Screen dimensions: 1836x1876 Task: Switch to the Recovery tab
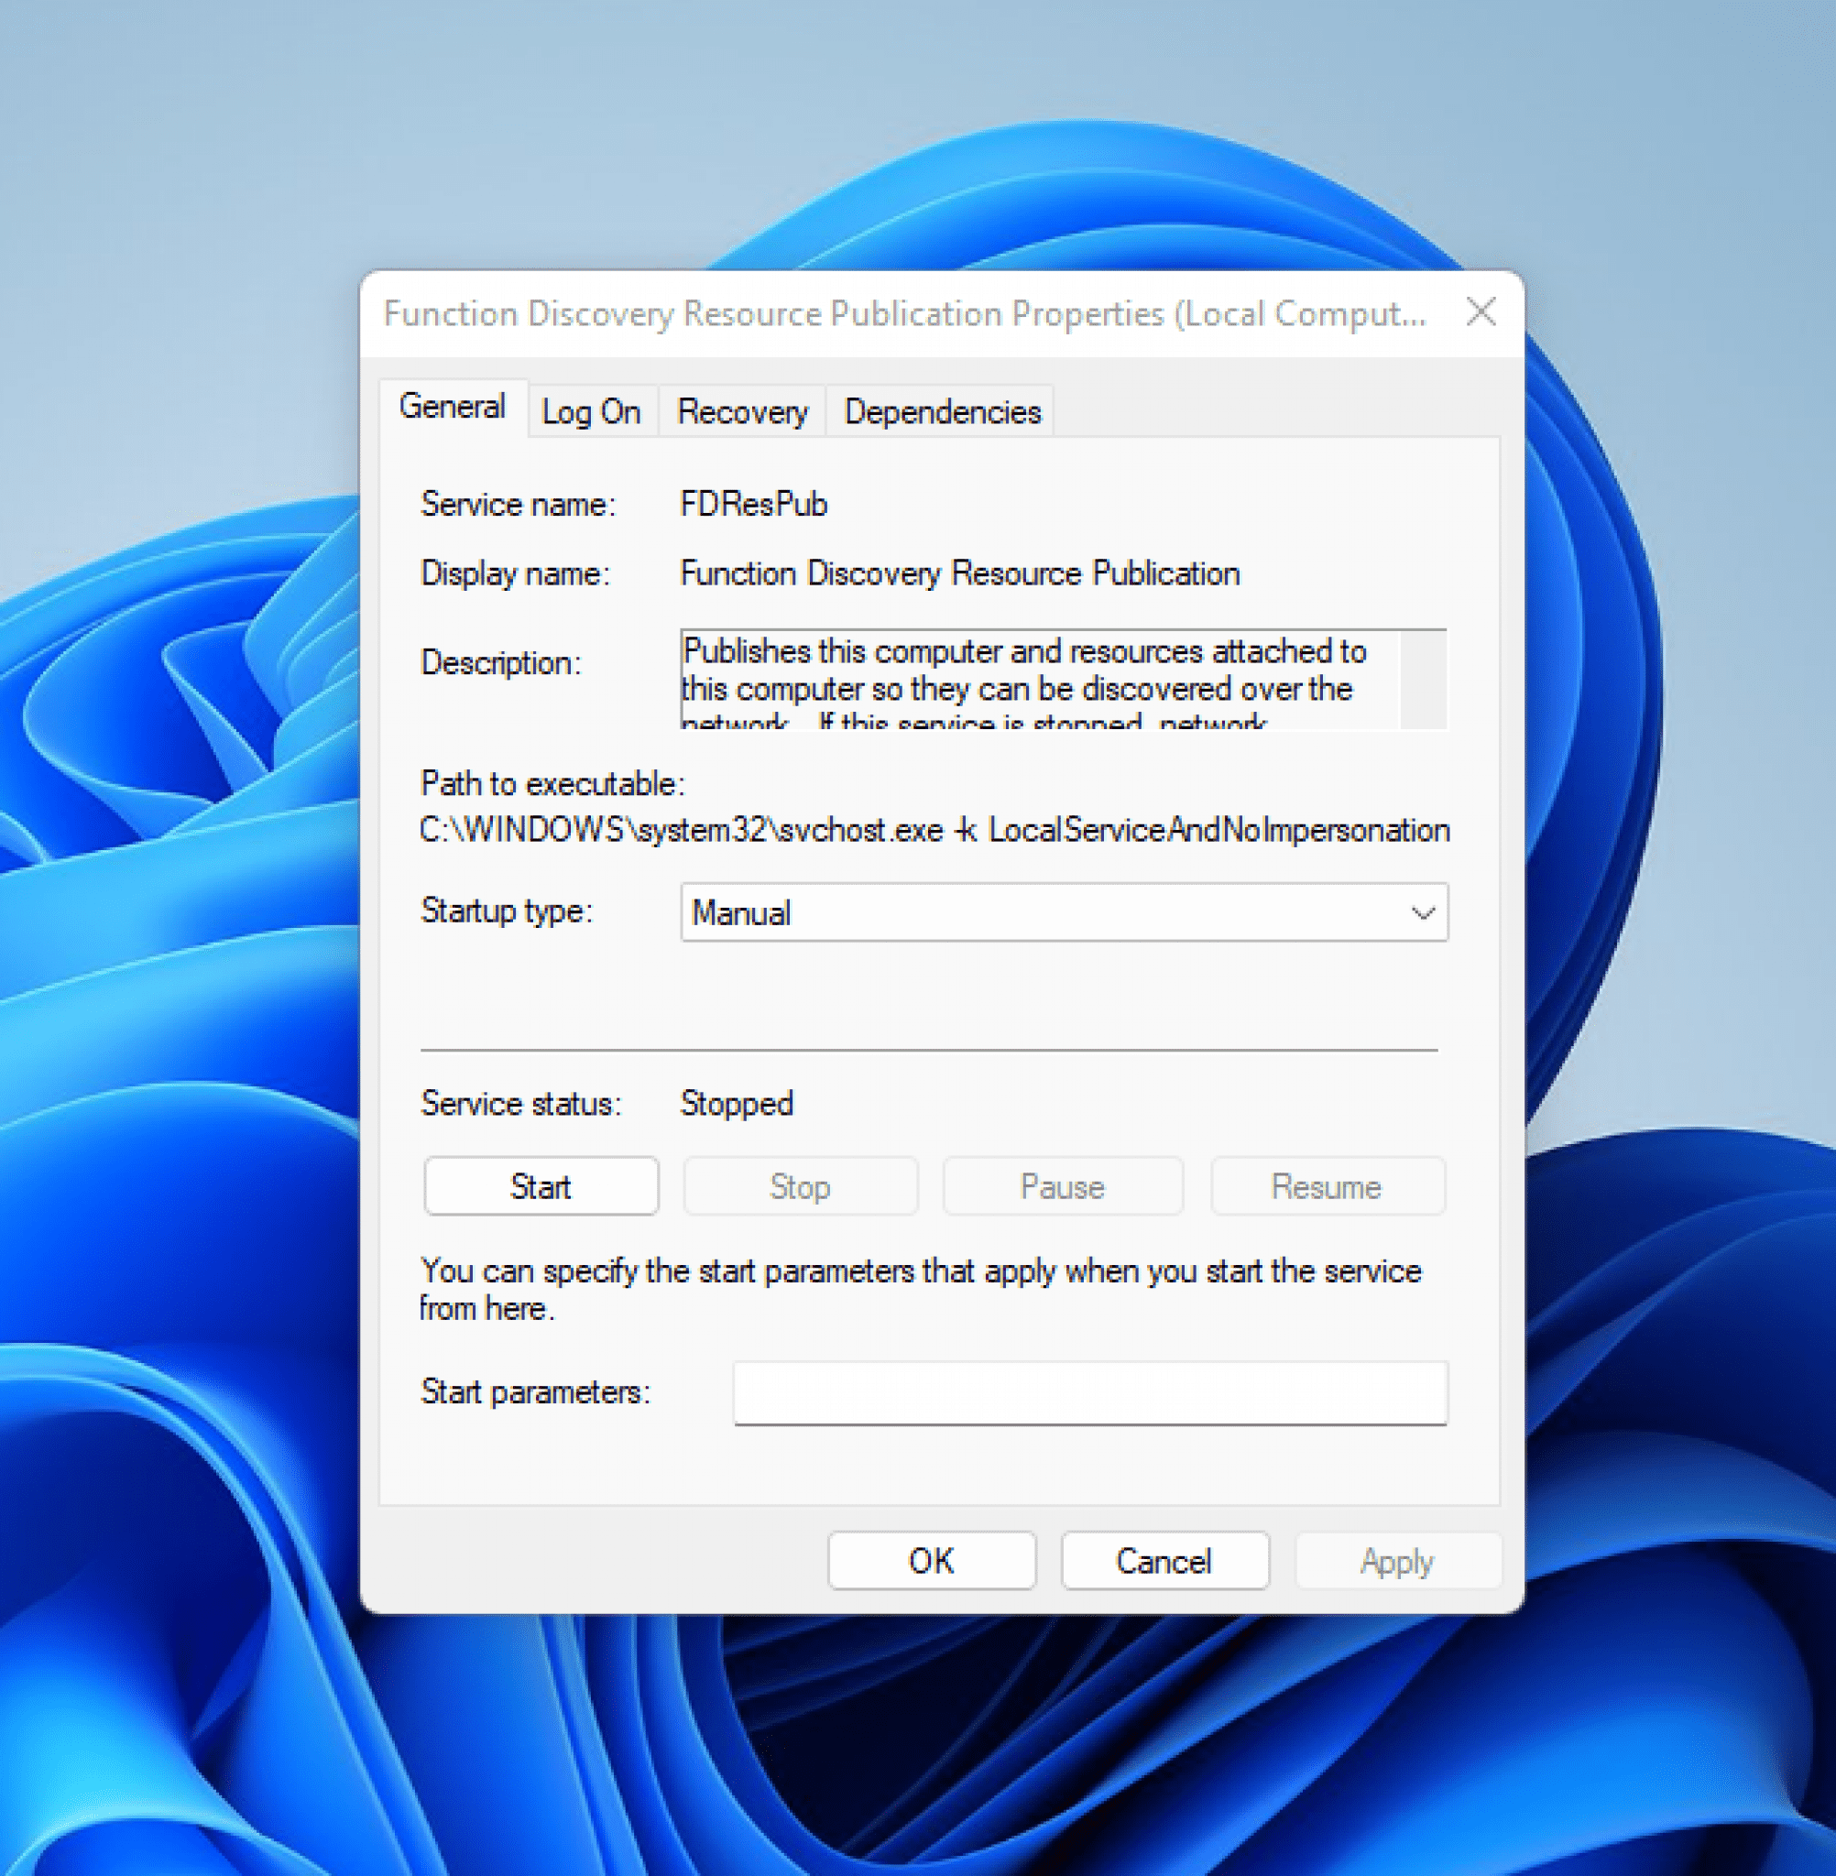[742, 411]
